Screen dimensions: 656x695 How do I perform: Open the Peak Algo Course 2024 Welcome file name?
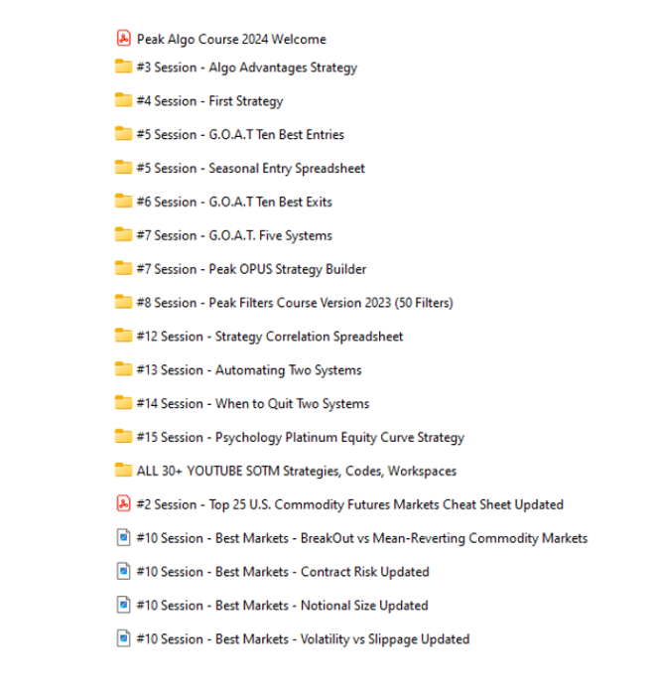tap(231, 40)
